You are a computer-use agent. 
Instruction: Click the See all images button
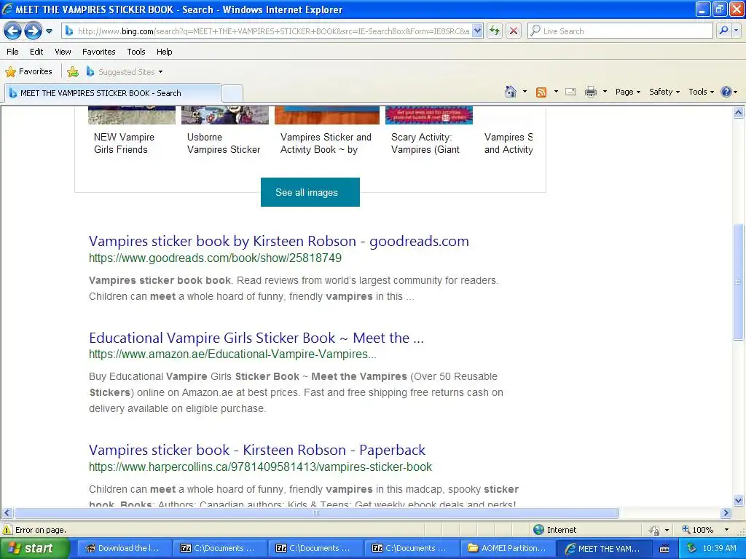tap(310, 192)
